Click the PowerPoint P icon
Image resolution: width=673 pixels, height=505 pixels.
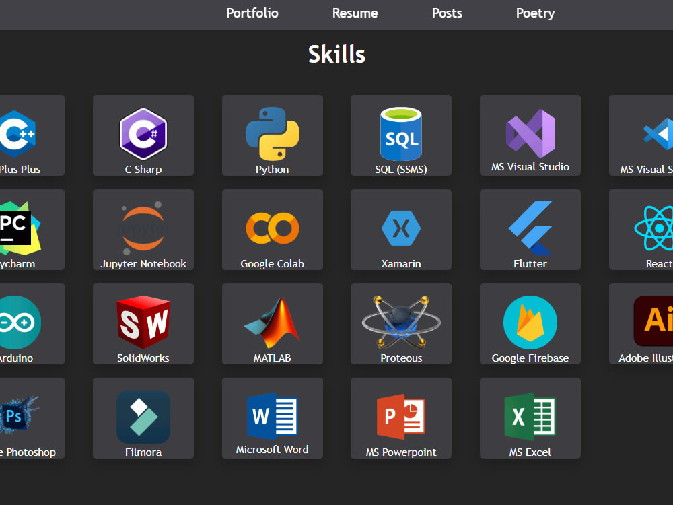[x=401, y=416]
